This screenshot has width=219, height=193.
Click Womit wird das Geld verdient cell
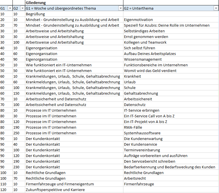coord(171,71)
